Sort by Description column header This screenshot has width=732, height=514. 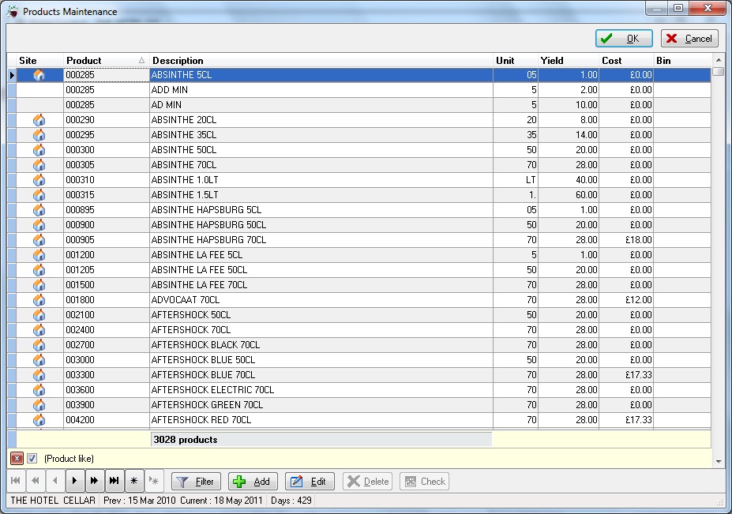[x=321, y=60]
